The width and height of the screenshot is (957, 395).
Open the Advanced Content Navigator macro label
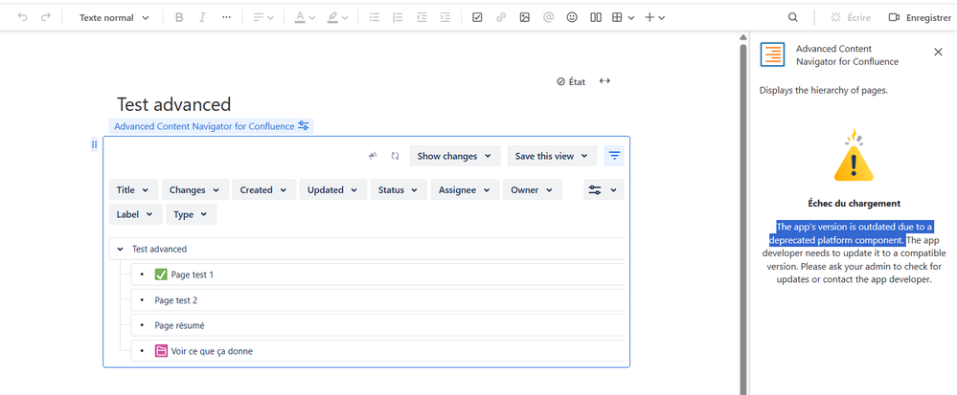(211, 126)
